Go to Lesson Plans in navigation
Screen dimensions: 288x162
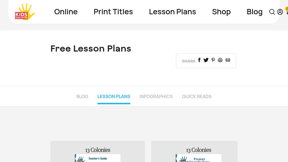(172, 12)
